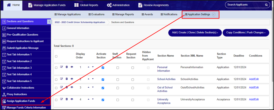Click the search magnifier icon
Screen dimensions: 274x110
point(266,5)
